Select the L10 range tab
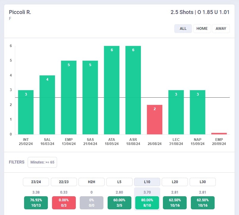The image size is (239, 215). [147, 182]
